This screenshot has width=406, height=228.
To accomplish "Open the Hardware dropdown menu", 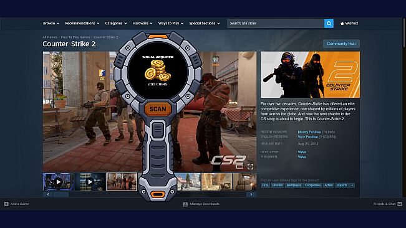I will 142,23.
